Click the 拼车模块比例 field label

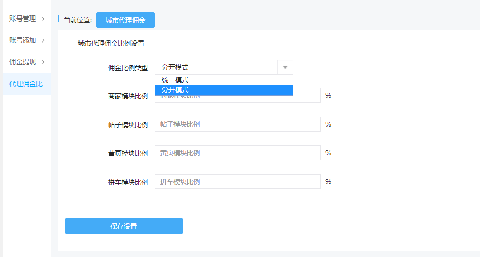tap(128, 182)
